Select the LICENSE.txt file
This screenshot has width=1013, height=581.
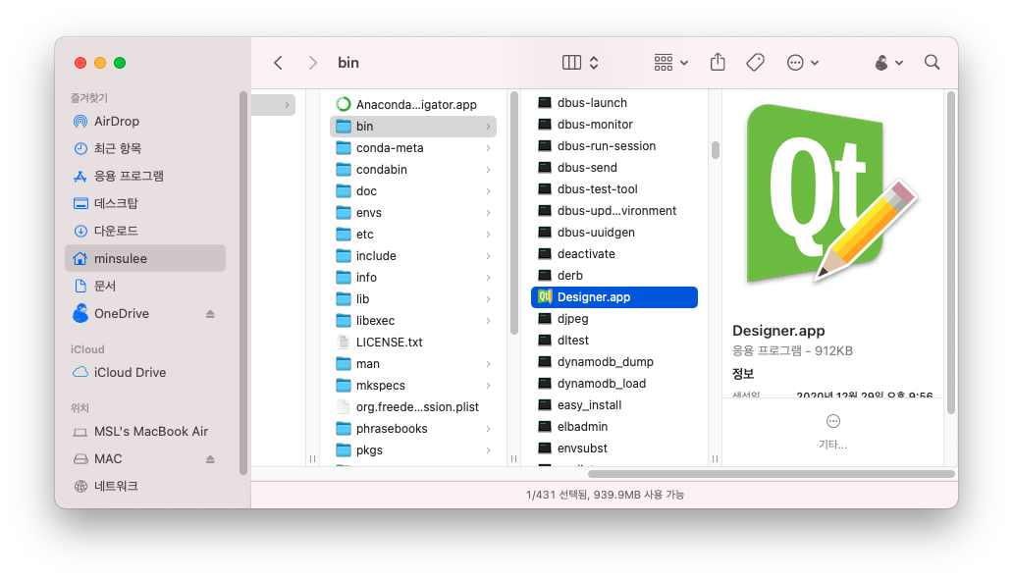413,343
